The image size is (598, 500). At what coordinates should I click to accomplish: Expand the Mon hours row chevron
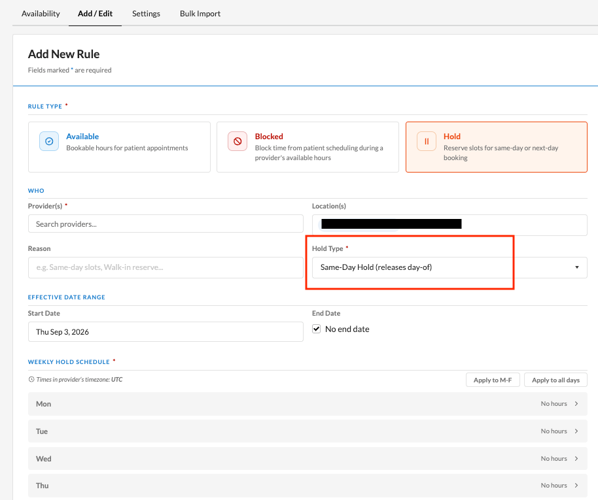(x=576, y=403)
